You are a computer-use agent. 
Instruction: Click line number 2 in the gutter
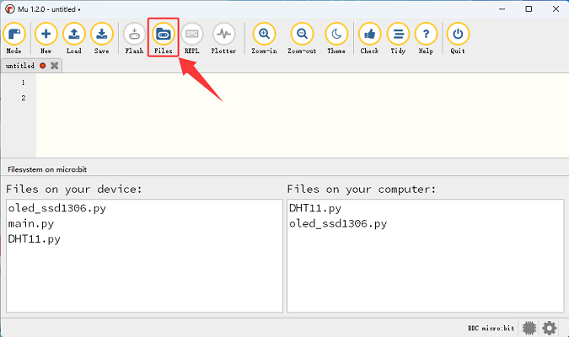coord(24,98)
